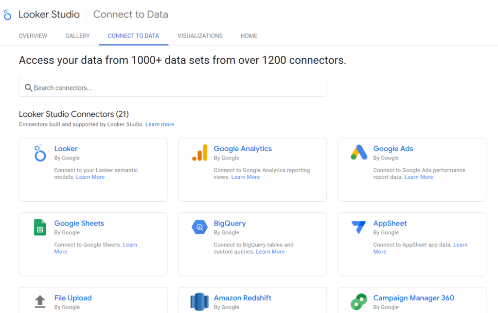
Task: Click the green Google Sheets icon
Action: (40, 227)
